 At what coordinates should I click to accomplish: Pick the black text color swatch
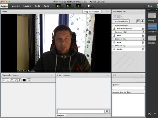click(x=24, y=80)
